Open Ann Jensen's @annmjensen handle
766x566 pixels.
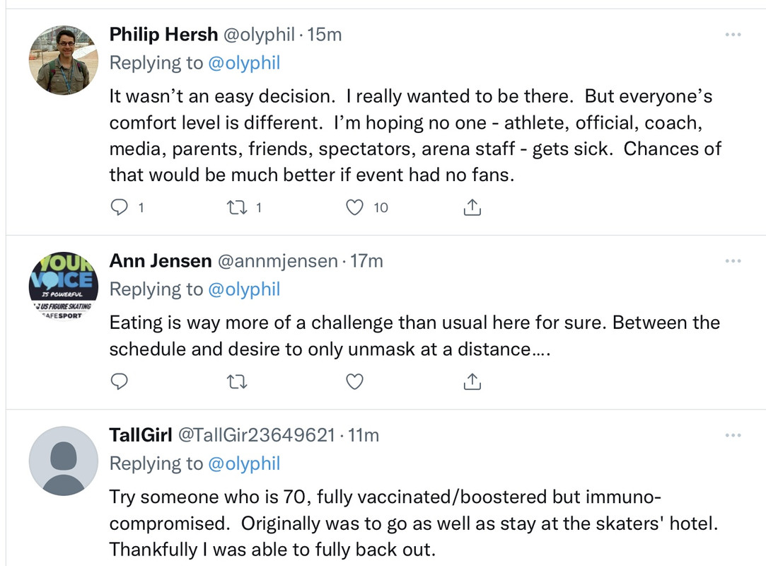click(x=277, y=262)
